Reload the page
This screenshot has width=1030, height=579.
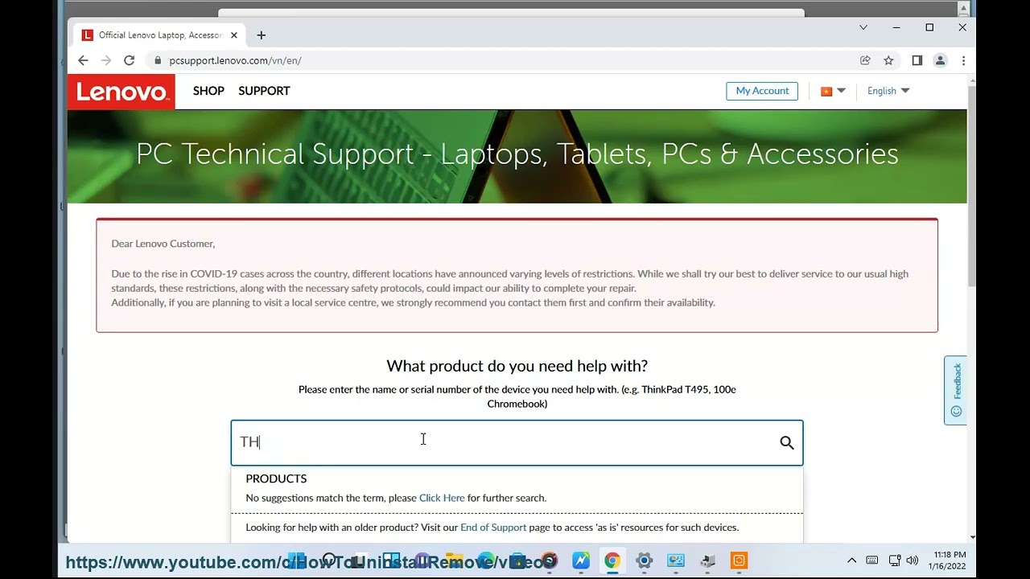point(129,60)
